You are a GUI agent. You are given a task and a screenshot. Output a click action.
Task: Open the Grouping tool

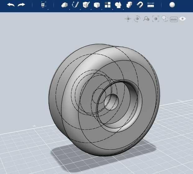tap(118, 5)
